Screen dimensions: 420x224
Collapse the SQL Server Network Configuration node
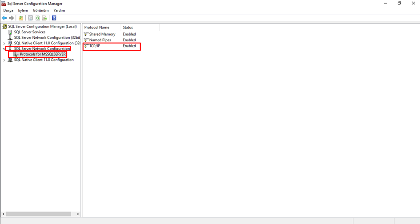4,49
